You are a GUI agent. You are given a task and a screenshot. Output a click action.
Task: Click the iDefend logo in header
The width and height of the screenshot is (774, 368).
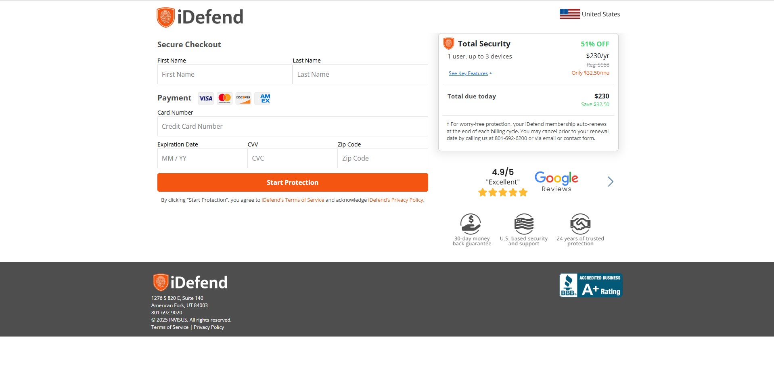(200, 17)
